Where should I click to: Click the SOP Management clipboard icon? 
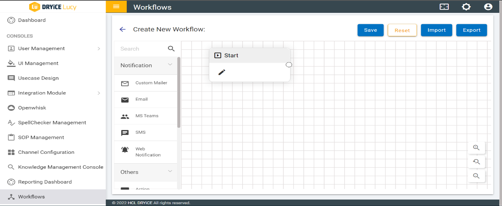11,137
